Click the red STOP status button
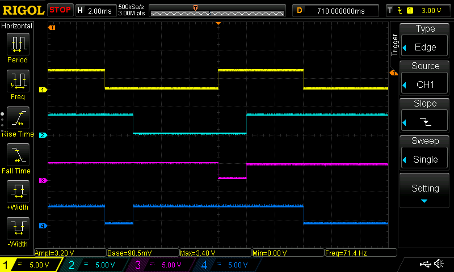Screen dimensions: 454x272 pyautogui.click(x=60, y=10)
